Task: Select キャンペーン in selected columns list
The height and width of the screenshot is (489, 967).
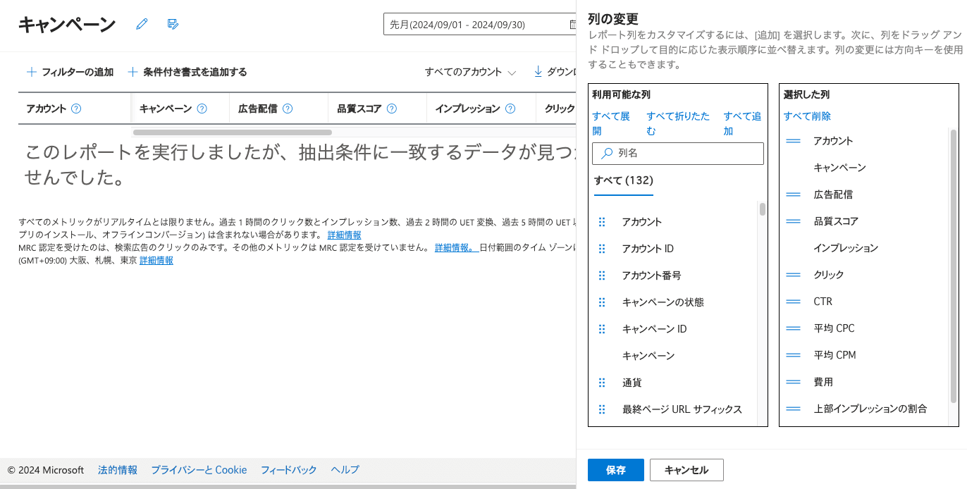Action: (839, 168)
